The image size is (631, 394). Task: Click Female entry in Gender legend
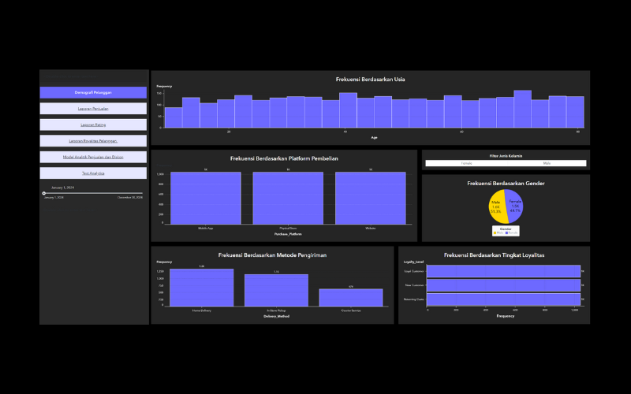tap(511, 232)
